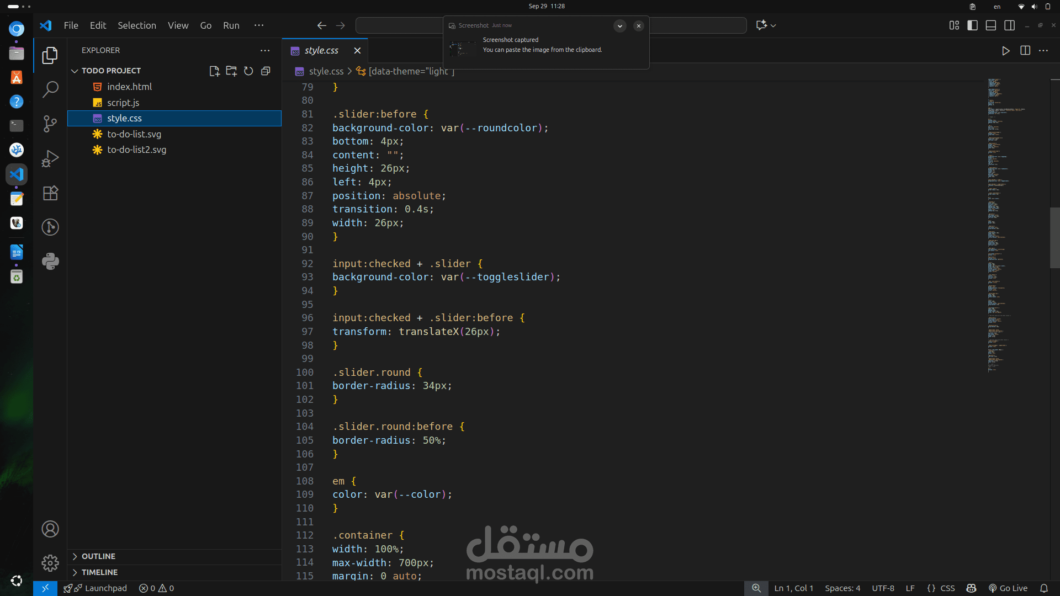Open Run and Debug view
1060x596 pixels.
point(50,158)
